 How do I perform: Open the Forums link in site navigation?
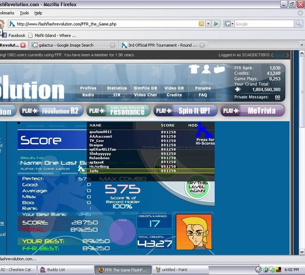tap(203, 88)
